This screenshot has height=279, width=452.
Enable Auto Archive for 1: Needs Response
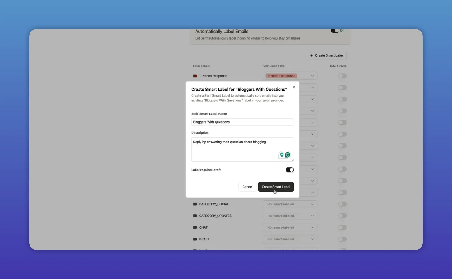[x=342, y=76]
